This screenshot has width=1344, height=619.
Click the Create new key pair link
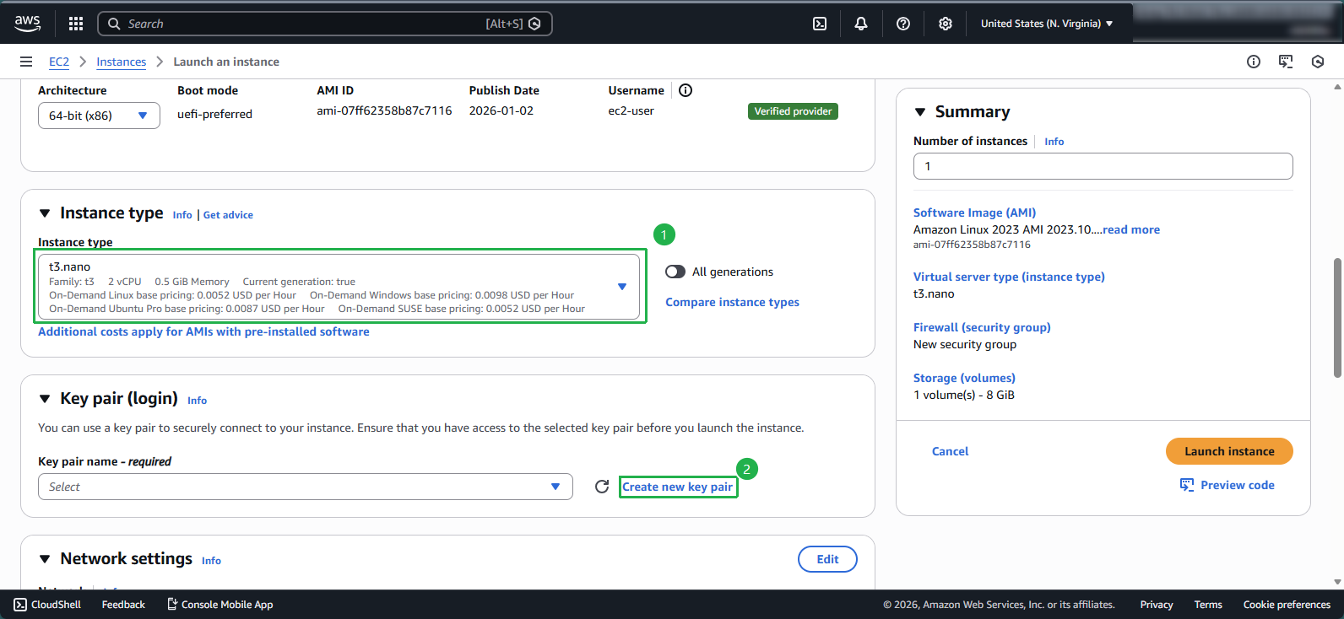coord(677,487)
